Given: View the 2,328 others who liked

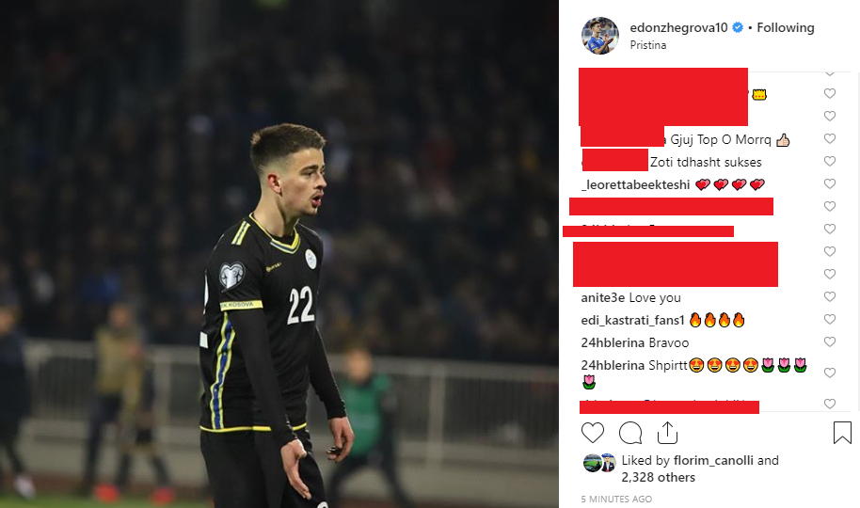Looking at the screenshot, I should 658,477.
